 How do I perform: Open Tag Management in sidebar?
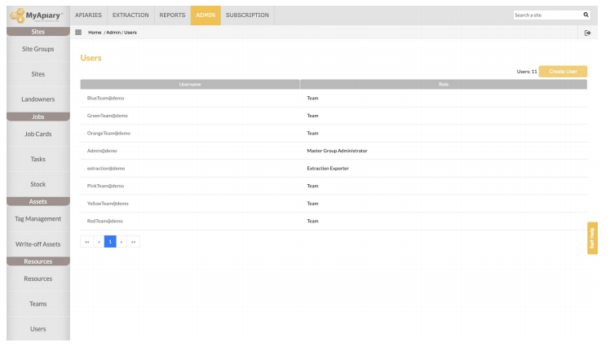click(38, 219)
